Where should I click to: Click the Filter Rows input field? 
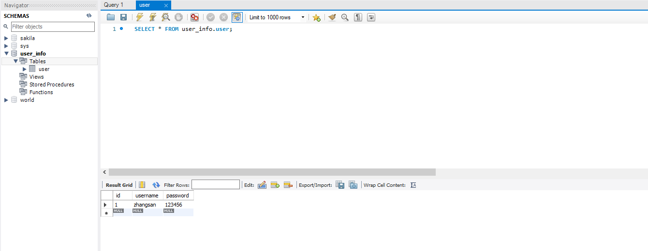coord(216,184)
